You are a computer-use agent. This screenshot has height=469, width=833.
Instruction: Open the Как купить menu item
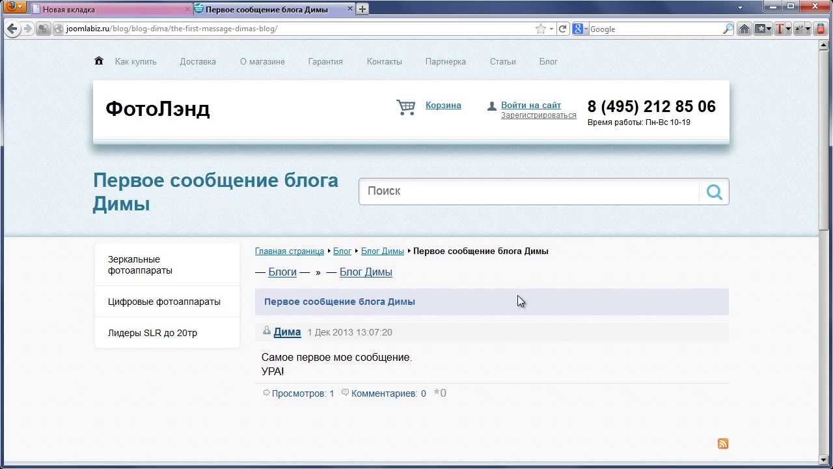click(x=136, y=61)
